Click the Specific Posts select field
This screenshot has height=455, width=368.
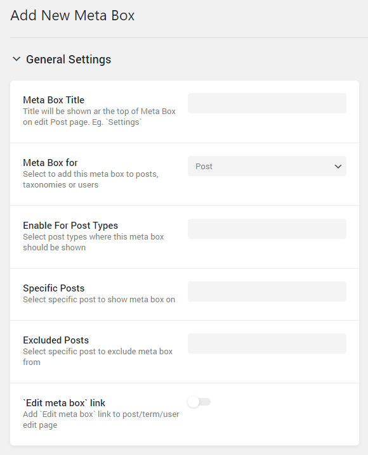267,292
